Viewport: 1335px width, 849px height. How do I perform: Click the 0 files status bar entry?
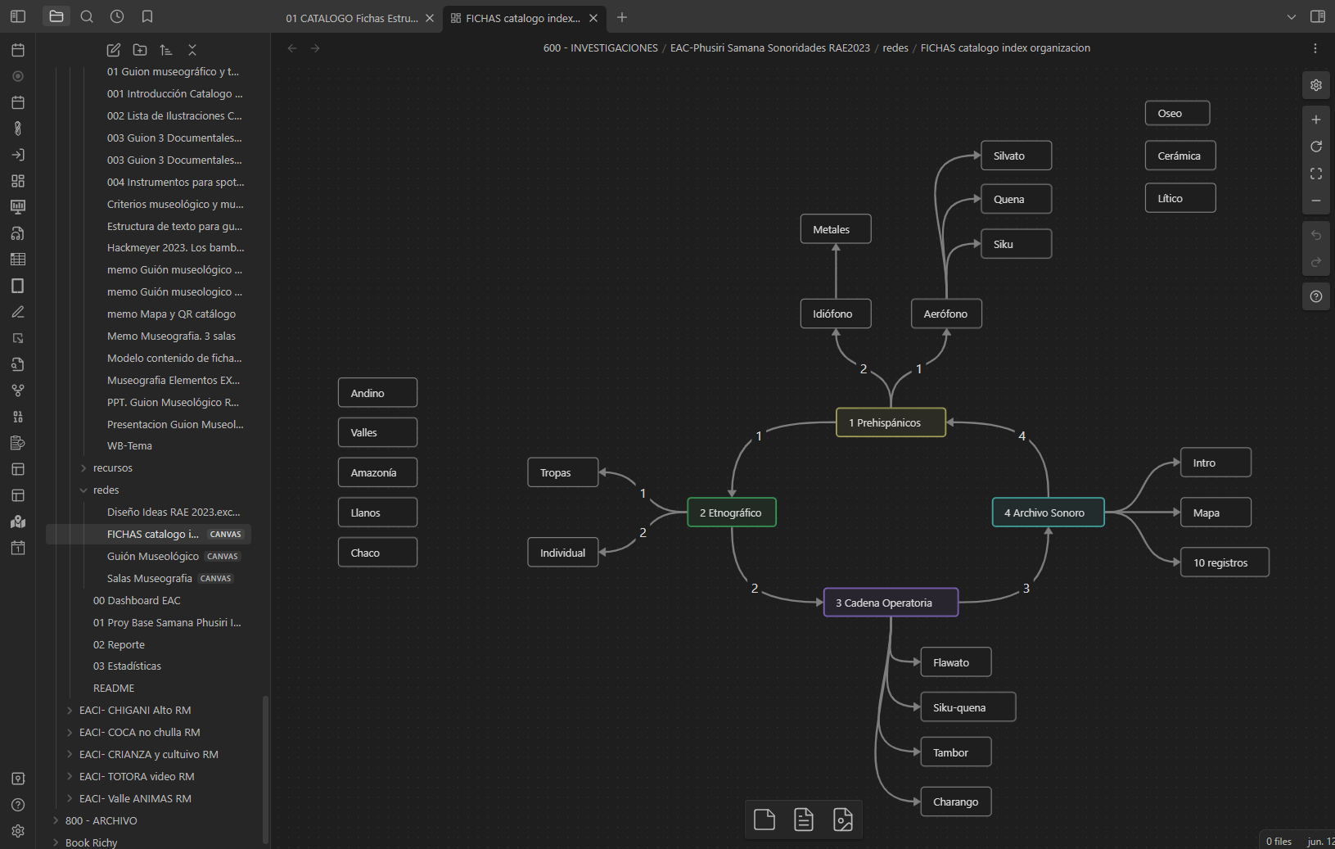[1279, 841]
